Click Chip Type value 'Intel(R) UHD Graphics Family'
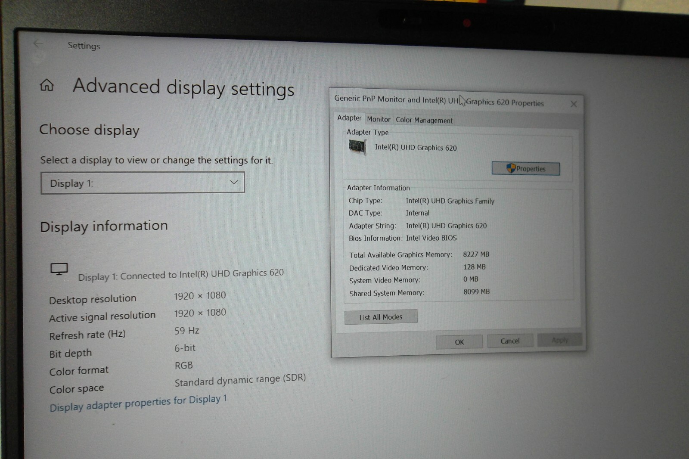This screenshot has height=459, width=689. pos(450,201)
